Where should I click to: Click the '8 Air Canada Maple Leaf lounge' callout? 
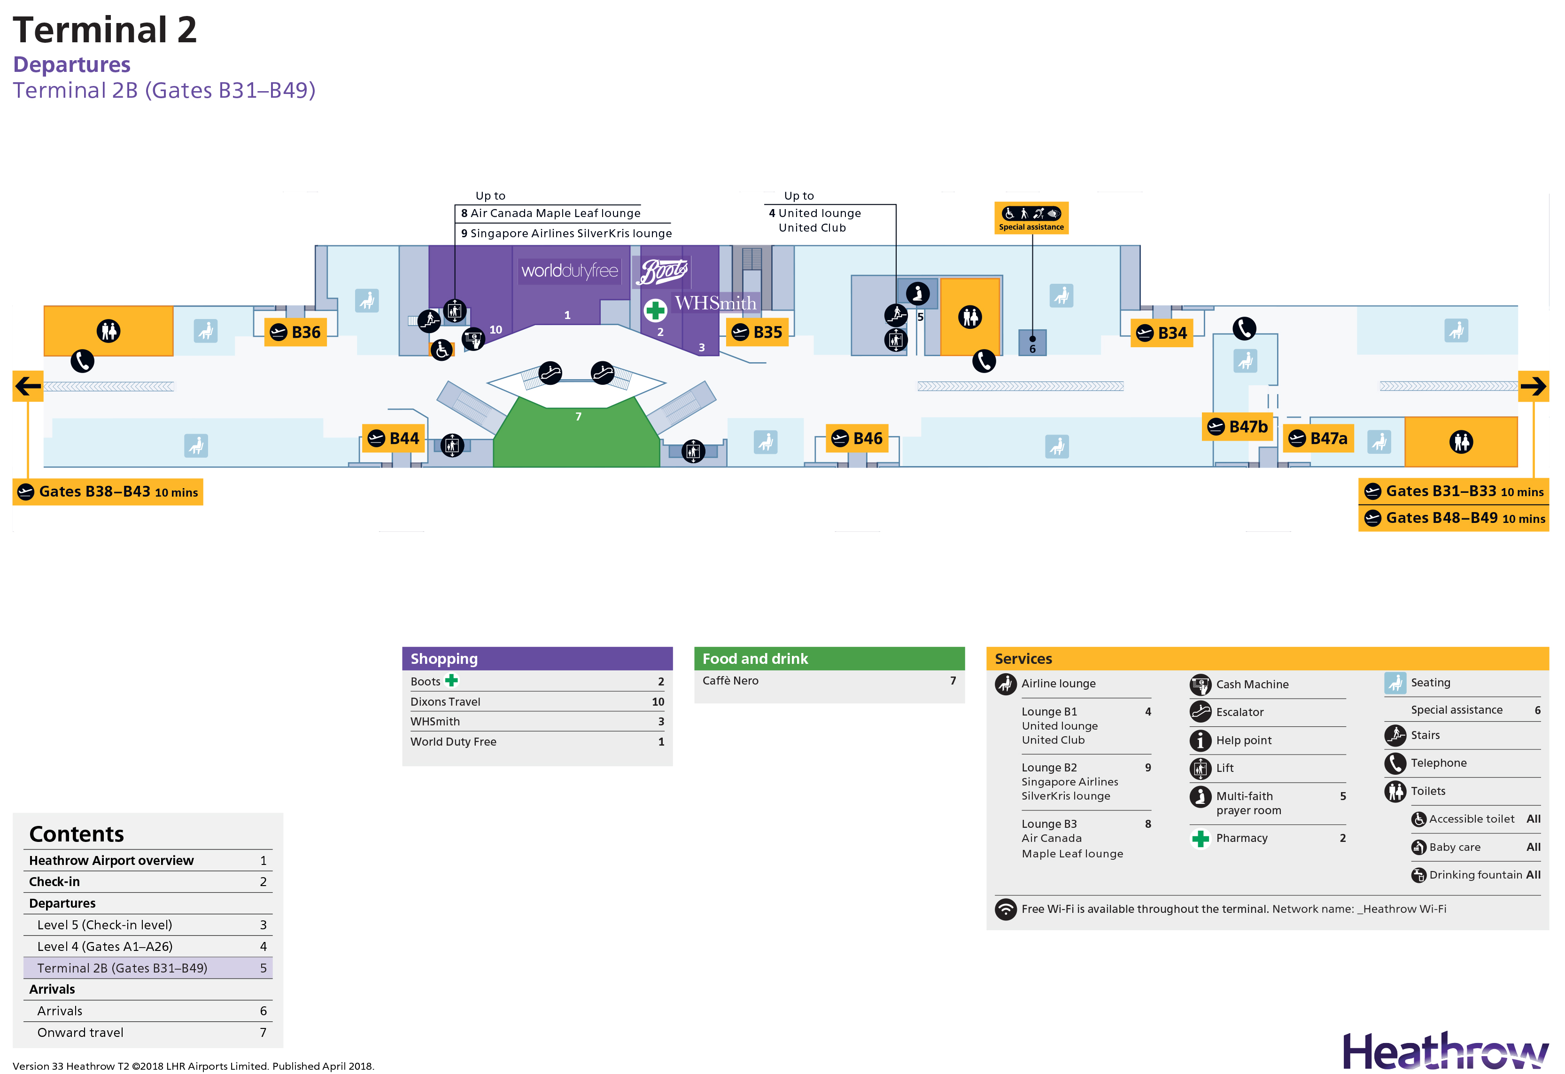[x=550, y=214]
